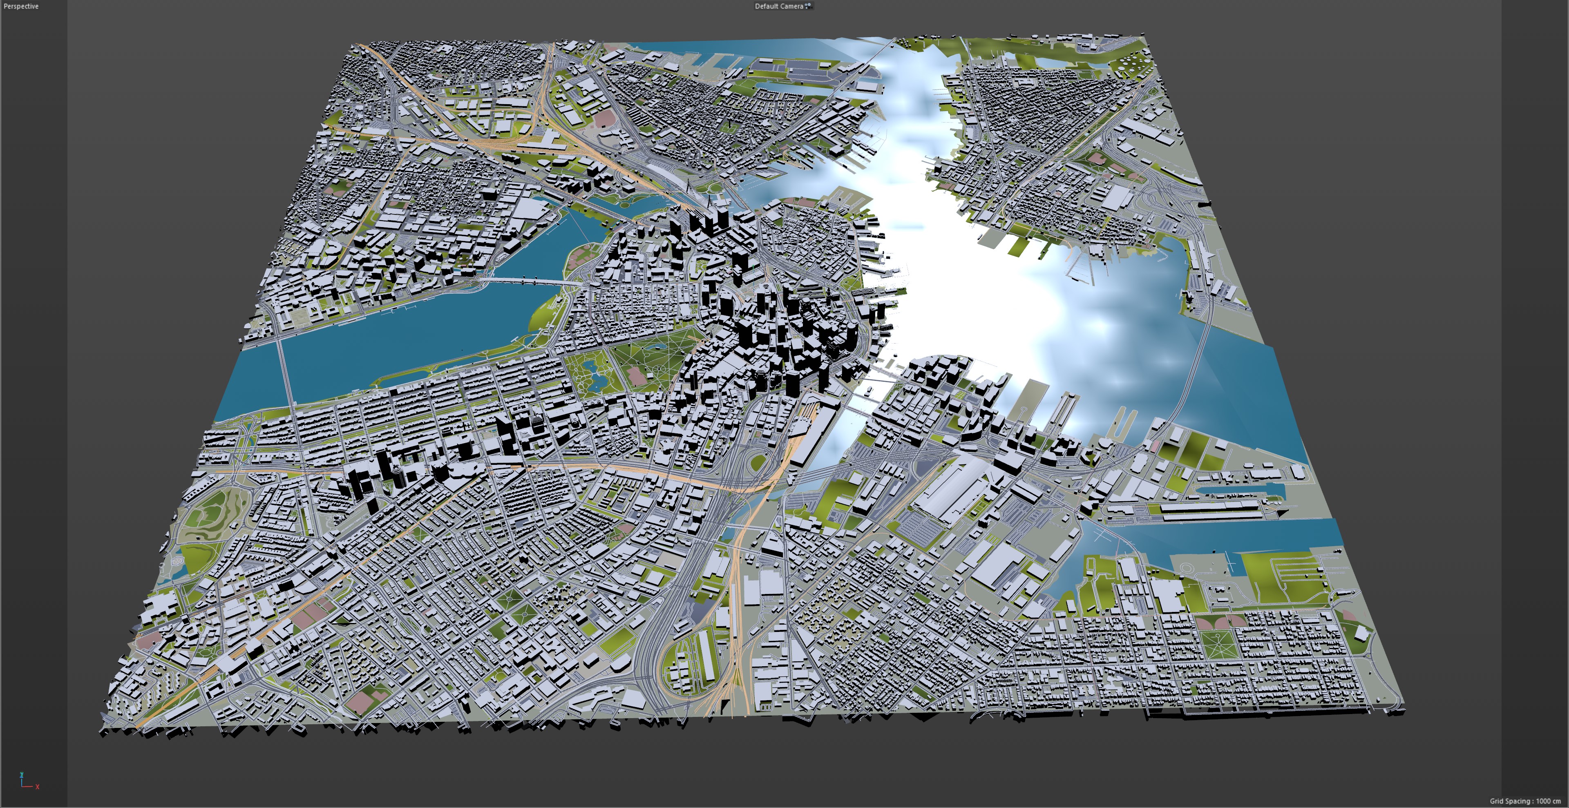Select the straight bridge crossing river near left edge

pos(285,371)
